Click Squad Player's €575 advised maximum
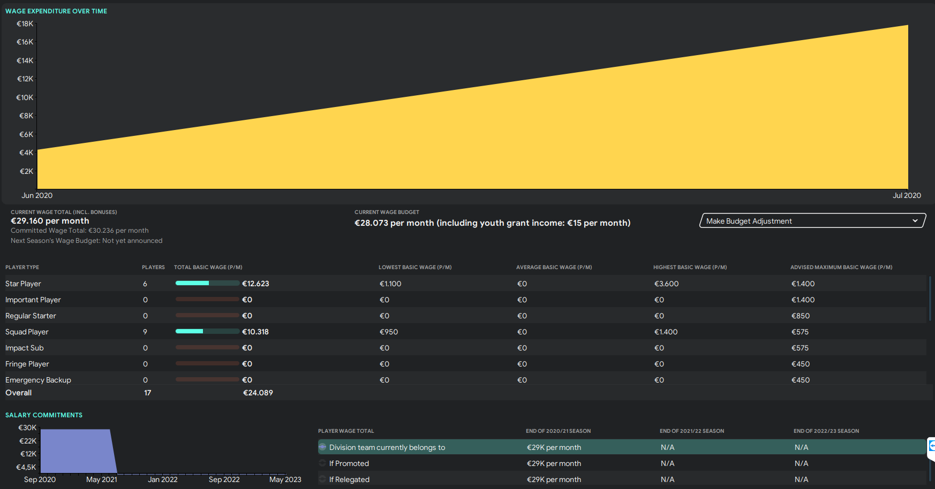 click(x=800, y=332)
